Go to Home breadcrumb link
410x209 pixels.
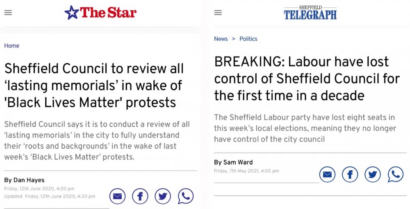tap(11, 46)
